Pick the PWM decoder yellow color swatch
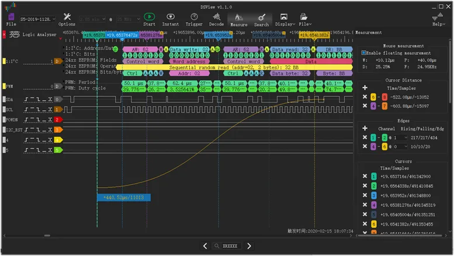This screenshot has height=256, width=454. coord(4,86)
